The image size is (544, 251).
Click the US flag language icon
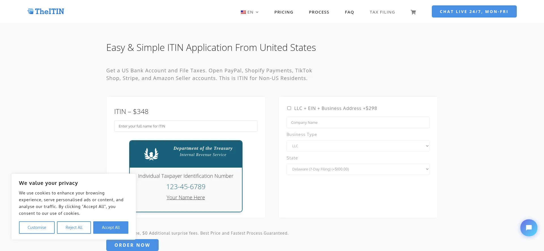tap(243, 12)
